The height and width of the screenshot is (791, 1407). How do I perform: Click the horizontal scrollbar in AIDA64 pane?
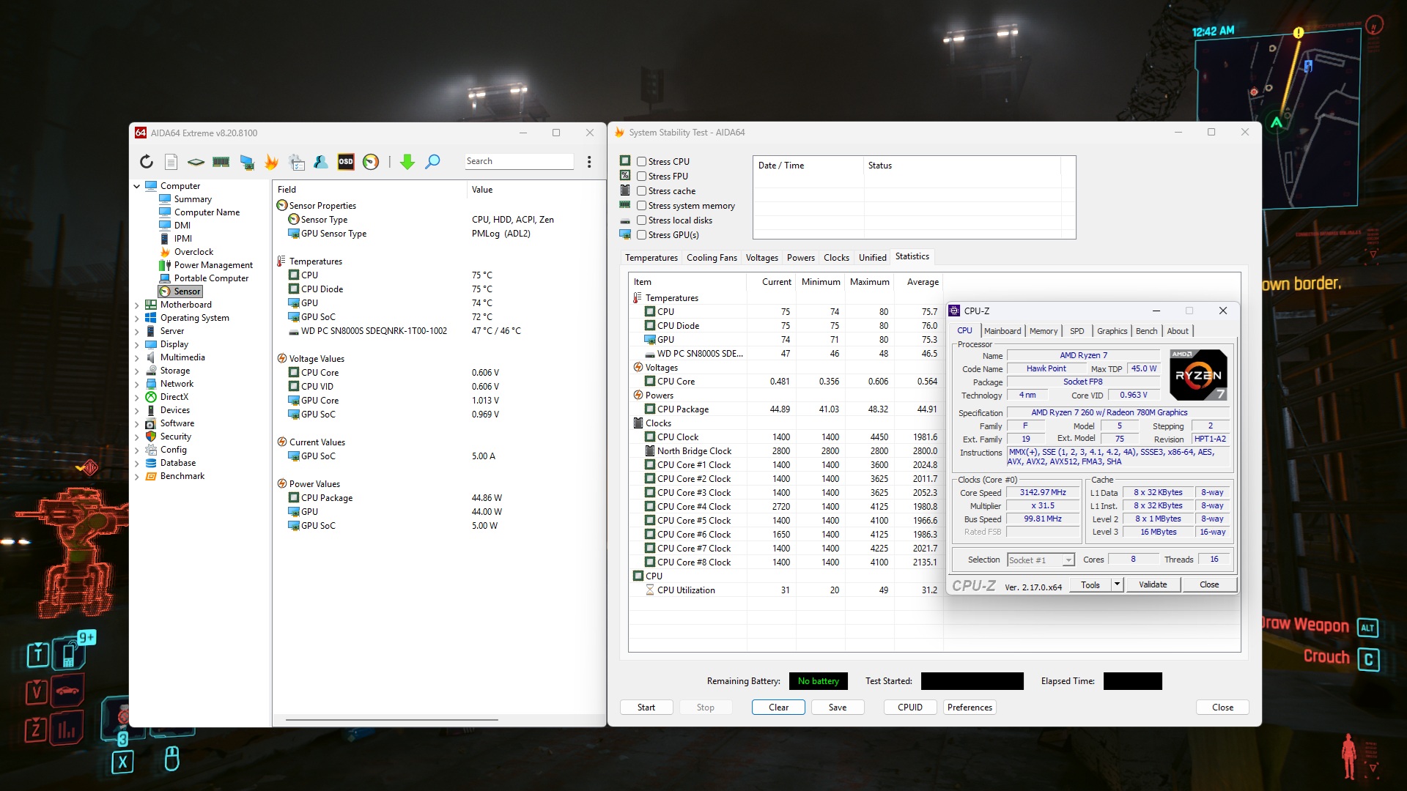[392, 720]
